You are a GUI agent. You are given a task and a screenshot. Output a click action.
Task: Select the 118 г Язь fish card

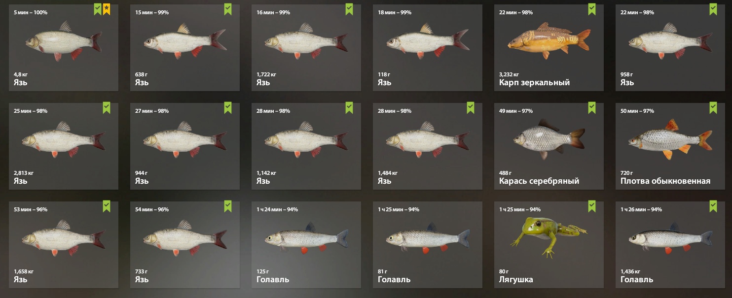click(428, 48)
